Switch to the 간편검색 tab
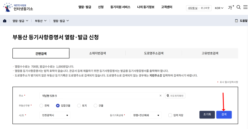 (x=41, y=54)
